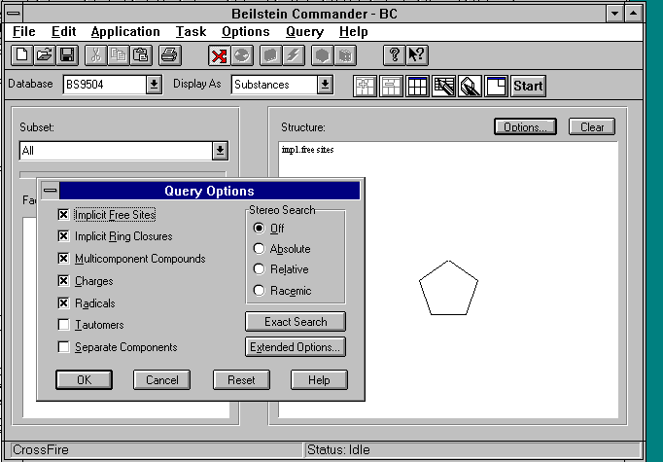Uncheck Implicit Free Sites checkbox
Screen dimensions: 663x462
click(64, 215)
